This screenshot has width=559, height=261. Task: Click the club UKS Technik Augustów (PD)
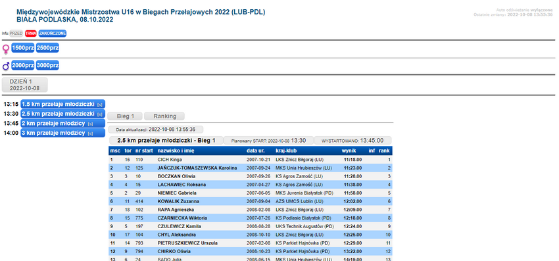click(x=304, y=226)
